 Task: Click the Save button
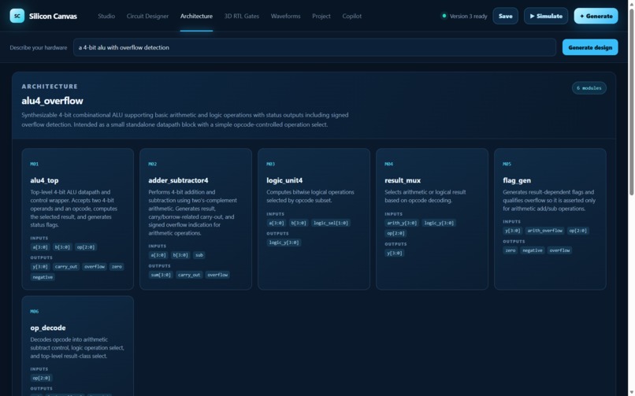[506, 17]
